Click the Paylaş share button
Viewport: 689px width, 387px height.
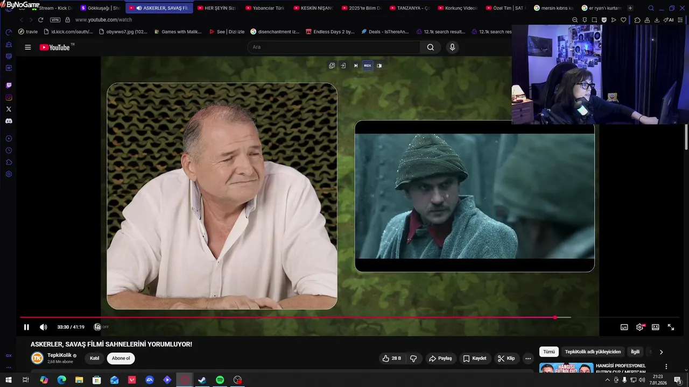(440, 359)
